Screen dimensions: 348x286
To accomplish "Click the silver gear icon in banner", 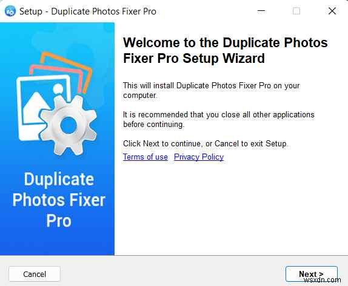I will 69,125.
